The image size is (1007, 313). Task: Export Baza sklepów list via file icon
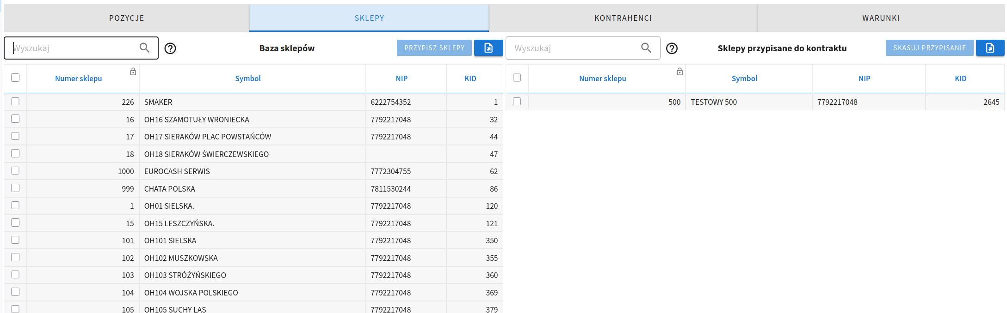488,48
